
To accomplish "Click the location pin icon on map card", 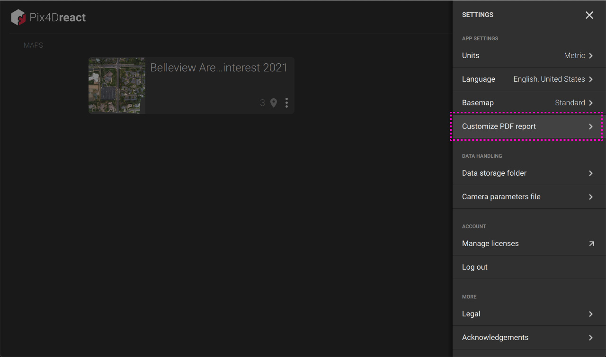I will click(274, 103).
